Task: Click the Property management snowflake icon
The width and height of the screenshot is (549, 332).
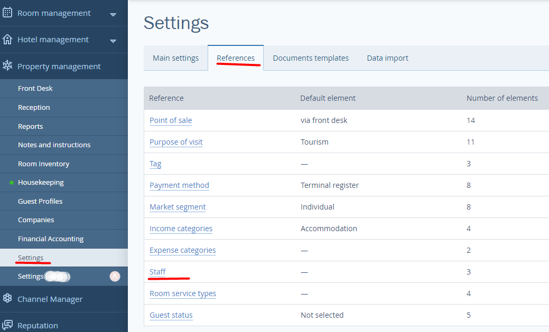Action: (x=7, y=65)
